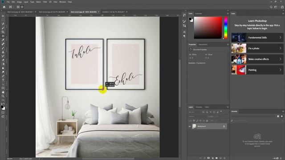Viewport: 285px width, 160px height.
Task: Open Painting tutorial
Action: (257, 70)
